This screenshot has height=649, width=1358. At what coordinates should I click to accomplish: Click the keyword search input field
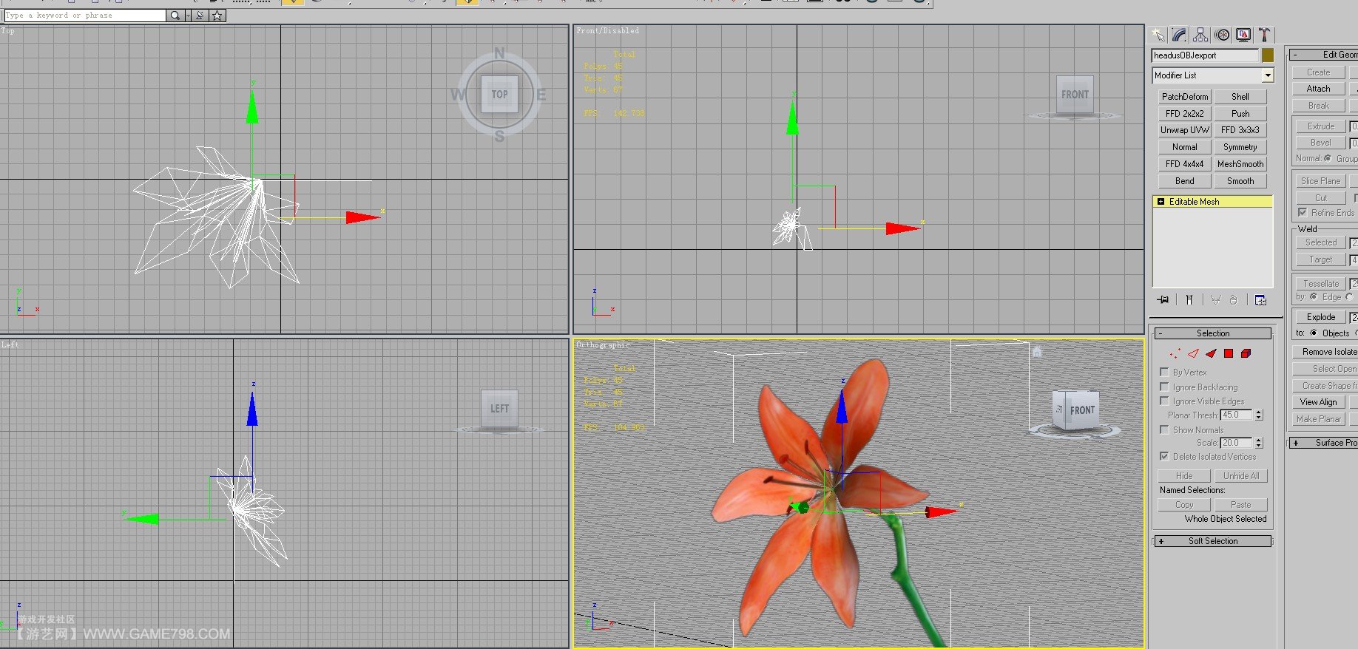click(x=85, y=15)
